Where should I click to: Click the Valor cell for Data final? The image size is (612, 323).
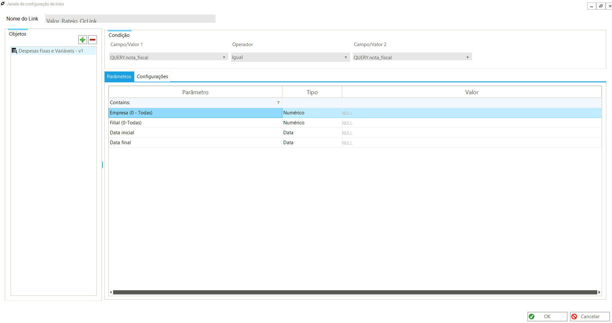click(x=471, y=143)
